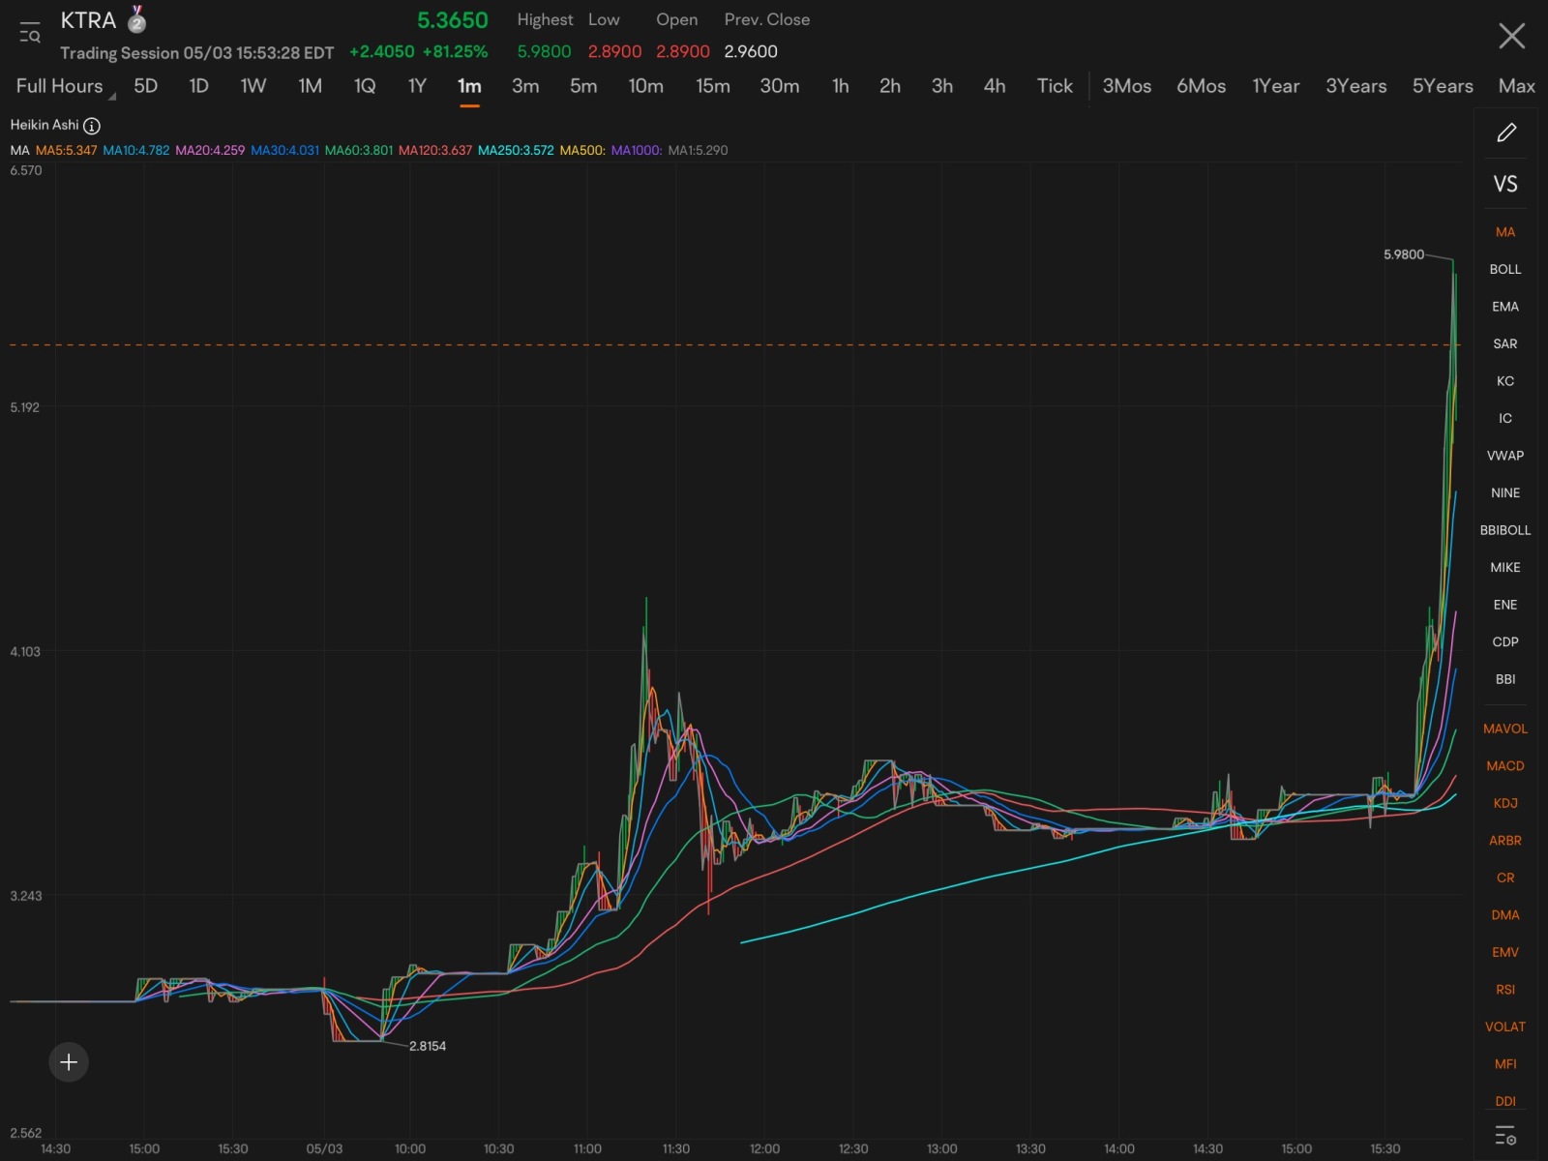1548x1161 pixels.
Task: Toggle the VWAP indicator
Action: pyautogui.click(x=1505, y=456)
